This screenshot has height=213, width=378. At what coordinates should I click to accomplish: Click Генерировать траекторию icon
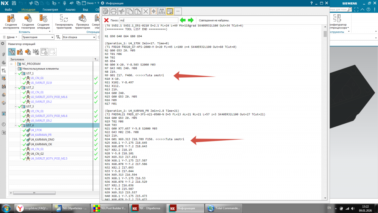click(x=64, y=19)
